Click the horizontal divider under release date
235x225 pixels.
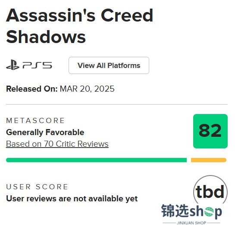pyautogui.click(x=117, y=104)
